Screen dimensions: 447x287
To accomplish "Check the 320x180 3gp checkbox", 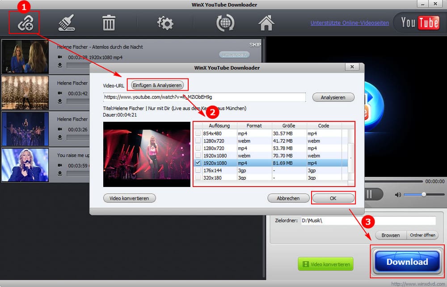I will [x=198, y=177].
